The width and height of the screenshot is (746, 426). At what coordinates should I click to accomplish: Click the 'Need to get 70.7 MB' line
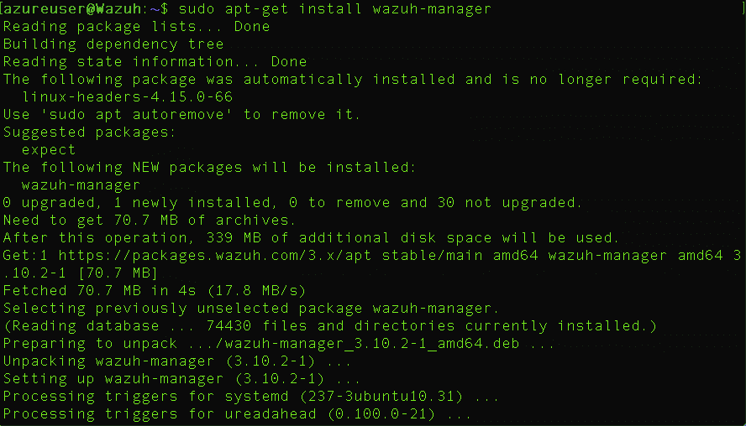[x=150, y=221]
